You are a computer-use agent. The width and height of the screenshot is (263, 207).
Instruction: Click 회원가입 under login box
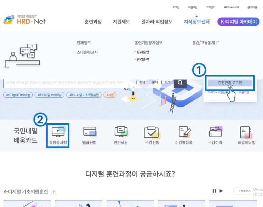(244, 92)
